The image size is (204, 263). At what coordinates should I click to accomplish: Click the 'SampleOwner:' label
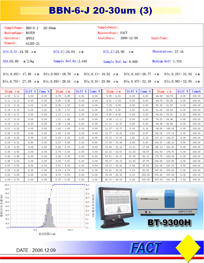(108, 28)
